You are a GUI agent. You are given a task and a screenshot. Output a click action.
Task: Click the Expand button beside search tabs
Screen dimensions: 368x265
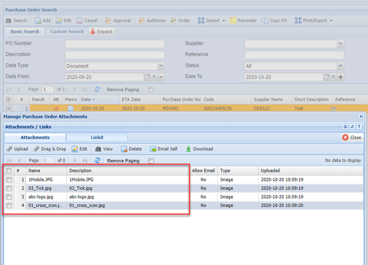[101, 32]
